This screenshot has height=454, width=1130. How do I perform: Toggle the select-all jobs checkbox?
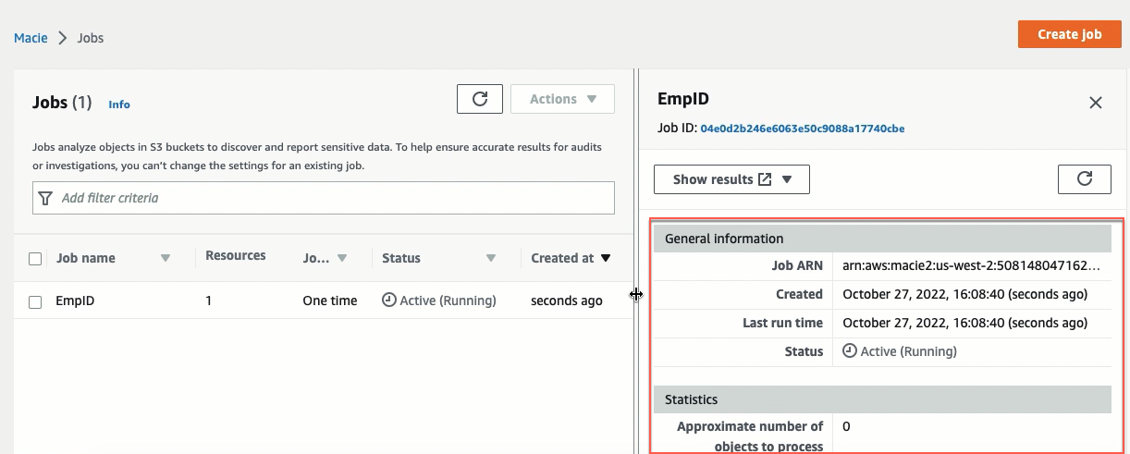click(x=35, y=259)
